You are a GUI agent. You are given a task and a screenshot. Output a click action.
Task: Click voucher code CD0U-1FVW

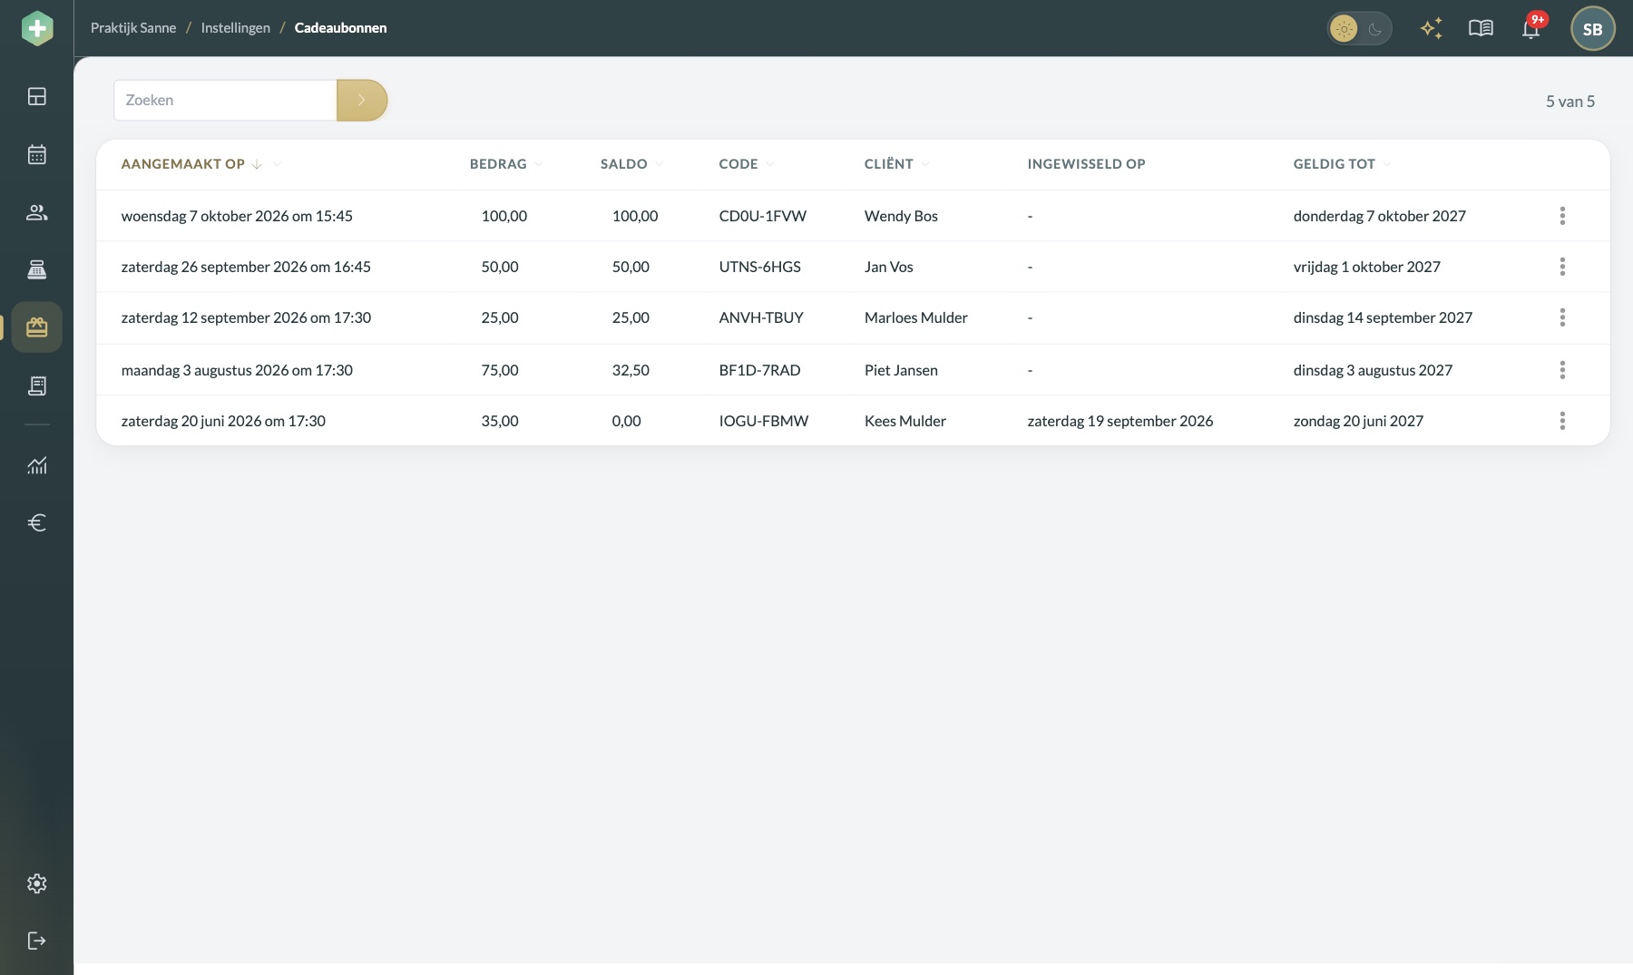[x=762, y=216]
